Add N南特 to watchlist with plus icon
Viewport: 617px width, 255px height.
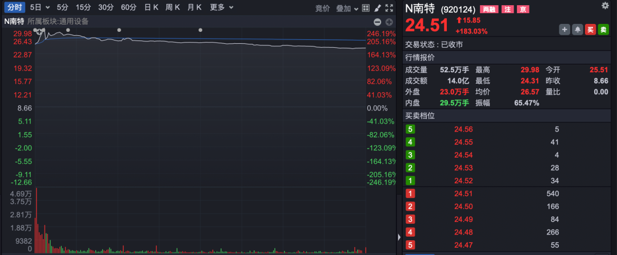564,29
